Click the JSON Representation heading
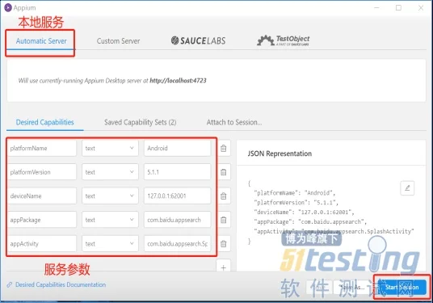 click(x=280, y=154)
